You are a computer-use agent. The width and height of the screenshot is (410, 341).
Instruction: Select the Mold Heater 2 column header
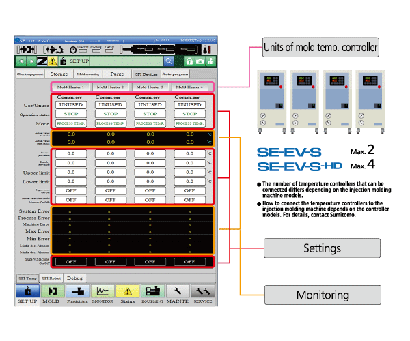[x=110, y=87]
